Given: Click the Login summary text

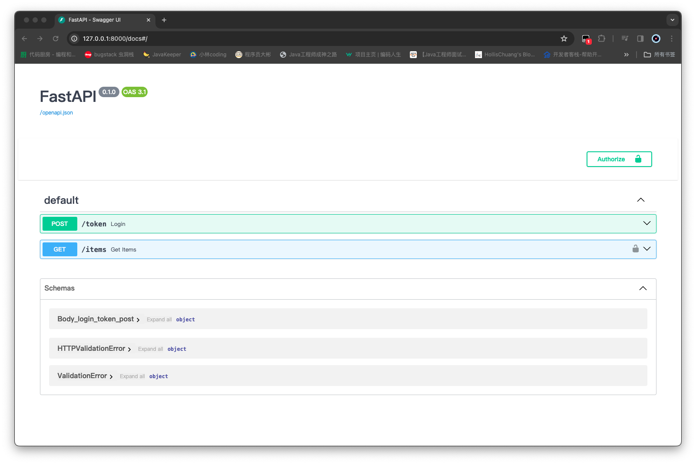Looking at the screenshot, I should coord(118,224).
